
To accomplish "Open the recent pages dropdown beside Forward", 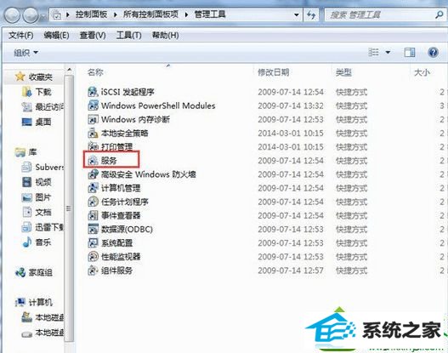I will [x=43, y=15].
